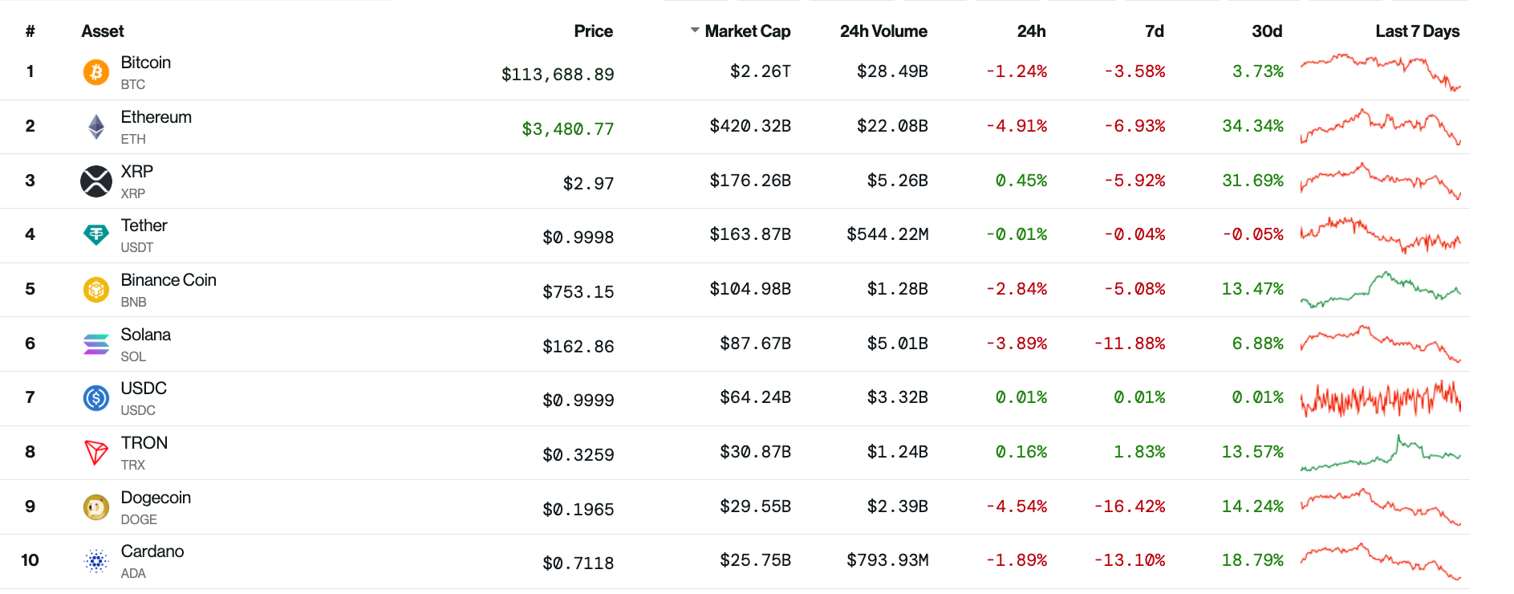Image resolution: width=1514 pixels, height=594 pixels.
Task: Click the XRP logo icon
Action: tap(96, 181)
